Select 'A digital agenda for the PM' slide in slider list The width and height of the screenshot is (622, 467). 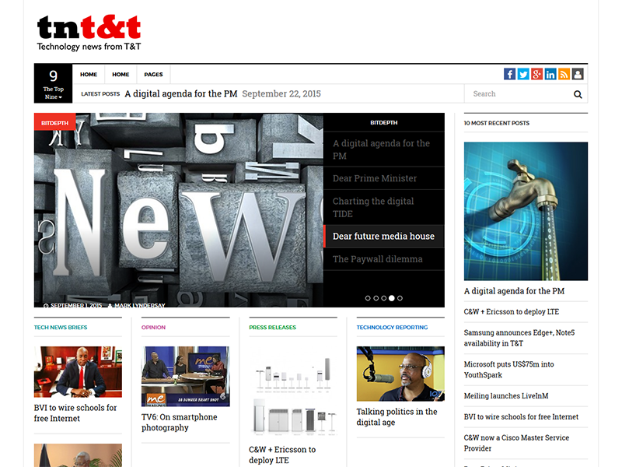pos(383,149)
